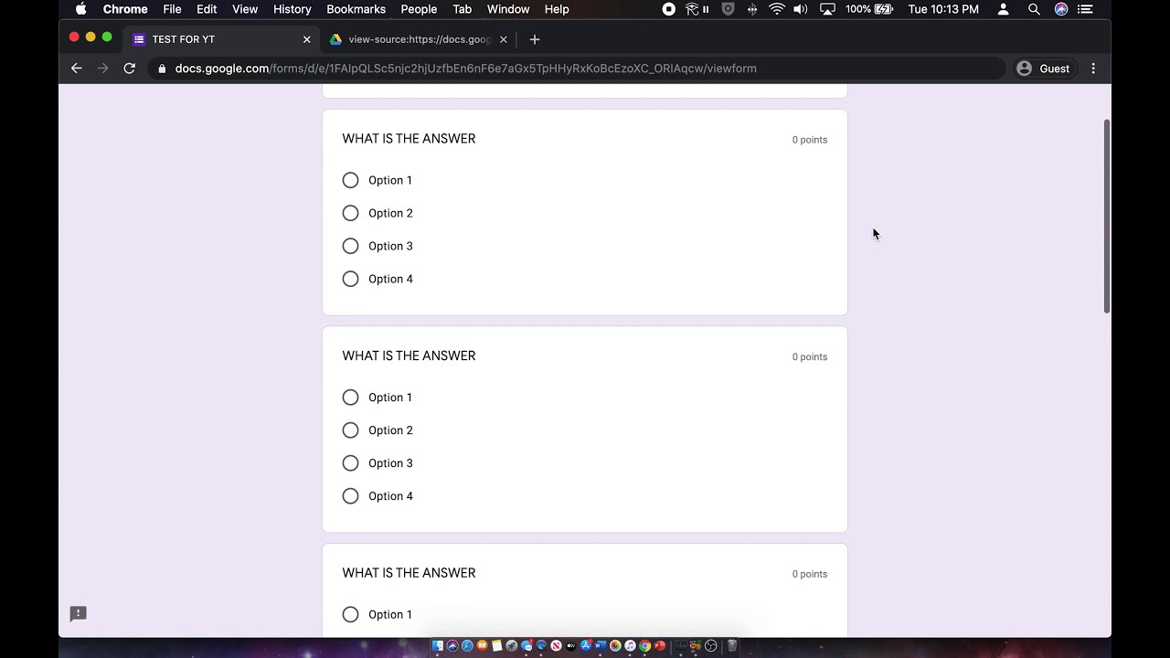The image size is (1170, 658).
Task: Go back to the previous page
Action: 77,69
